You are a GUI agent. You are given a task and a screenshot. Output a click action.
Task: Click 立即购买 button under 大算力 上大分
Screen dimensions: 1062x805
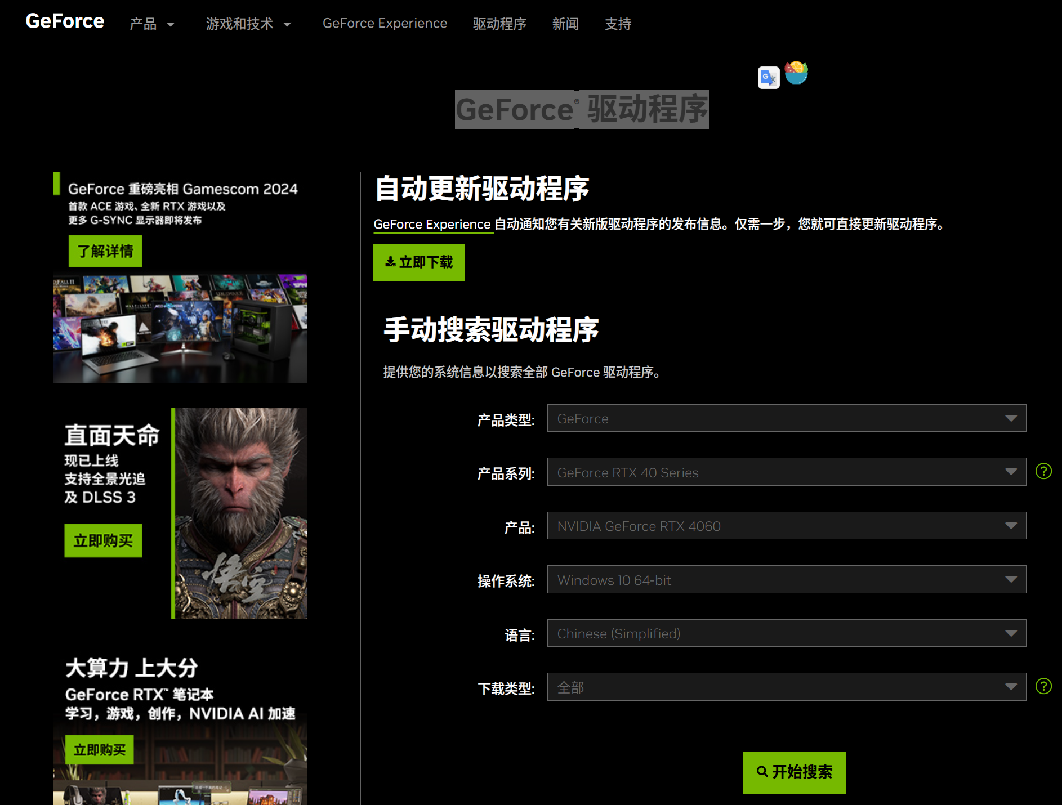click(x=100, y=750)
